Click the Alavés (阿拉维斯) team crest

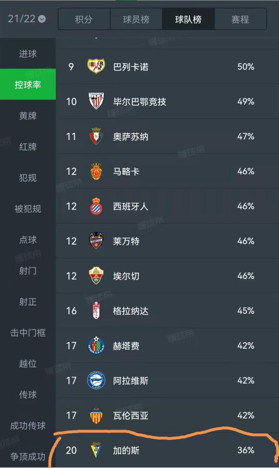(96, 380)
